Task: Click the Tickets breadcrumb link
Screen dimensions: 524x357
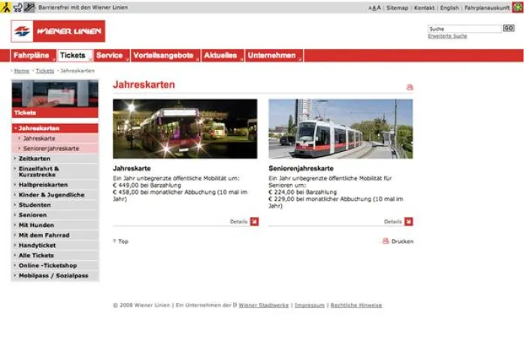Action: (x=45, y=71)
